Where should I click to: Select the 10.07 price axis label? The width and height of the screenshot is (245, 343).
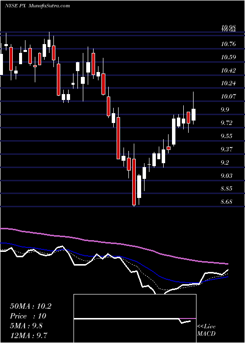click(x=228, y=97)
